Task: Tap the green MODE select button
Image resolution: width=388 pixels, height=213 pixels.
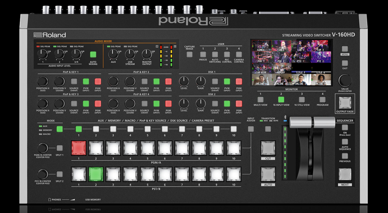Action: pyautogui.click(x=60, y=129)
